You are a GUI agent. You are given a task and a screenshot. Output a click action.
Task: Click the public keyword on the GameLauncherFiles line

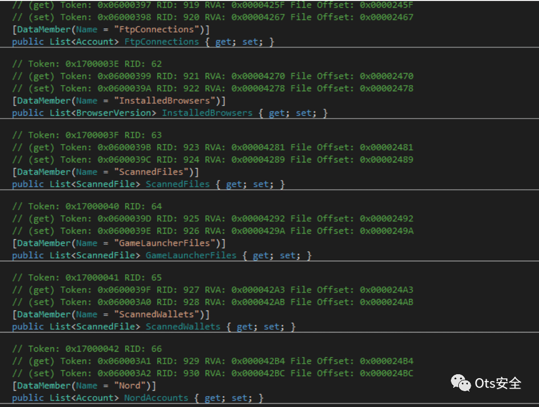click(x=28, y=256)
